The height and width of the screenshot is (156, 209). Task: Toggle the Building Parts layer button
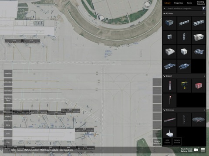tap(8, 99)
